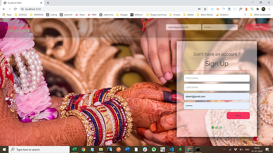This screenshot has height=153, width=273.
Task: Open the Windows notification center
Action: pyautogui.click(x=267, y=149)
